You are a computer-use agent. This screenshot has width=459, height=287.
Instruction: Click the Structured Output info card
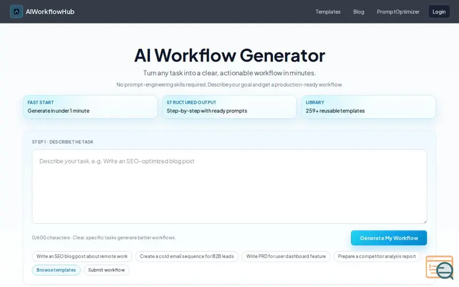click(x=229, y=107)
